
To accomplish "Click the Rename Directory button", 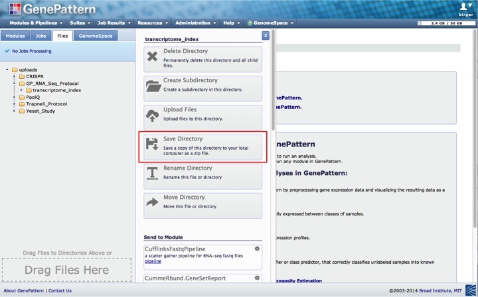I will pyautogui.click(x=202, y=176).
